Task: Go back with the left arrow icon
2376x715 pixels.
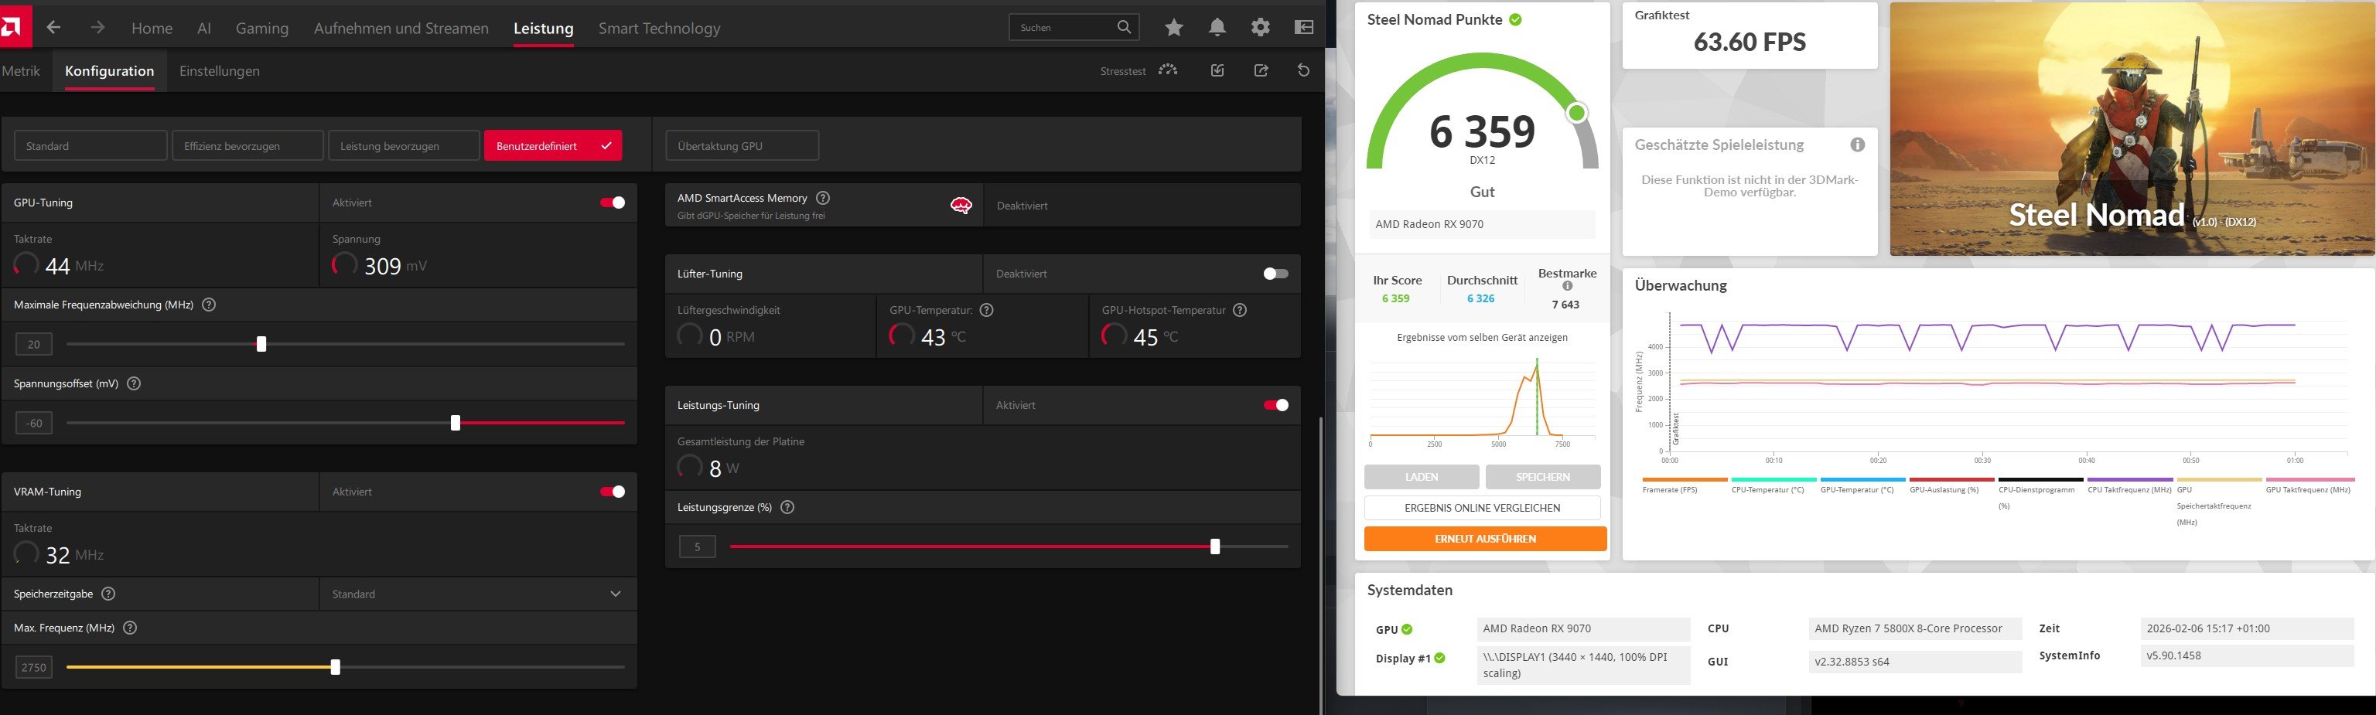Action: [53, 28]
